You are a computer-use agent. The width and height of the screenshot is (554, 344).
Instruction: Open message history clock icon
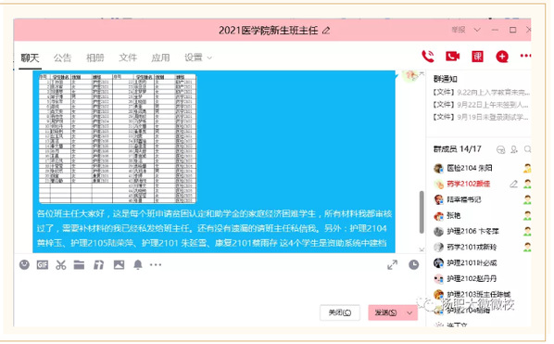(414, 264)
